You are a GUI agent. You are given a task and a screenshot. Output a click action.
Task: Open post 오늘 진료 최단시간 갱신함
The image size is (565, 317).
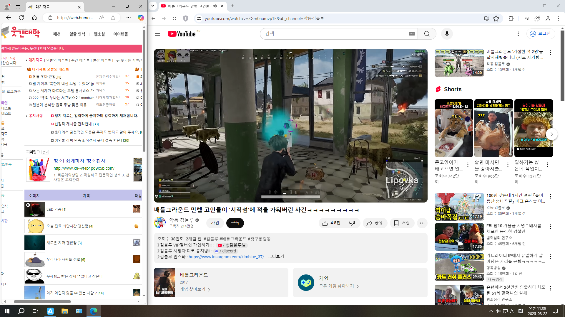(70, 226)
